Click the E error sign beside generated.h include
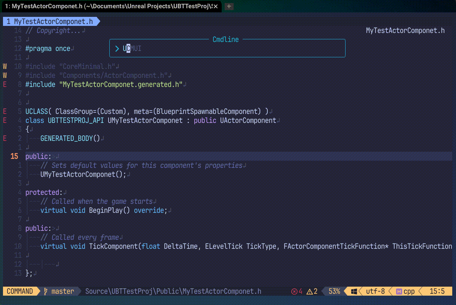 pos(5,84)
